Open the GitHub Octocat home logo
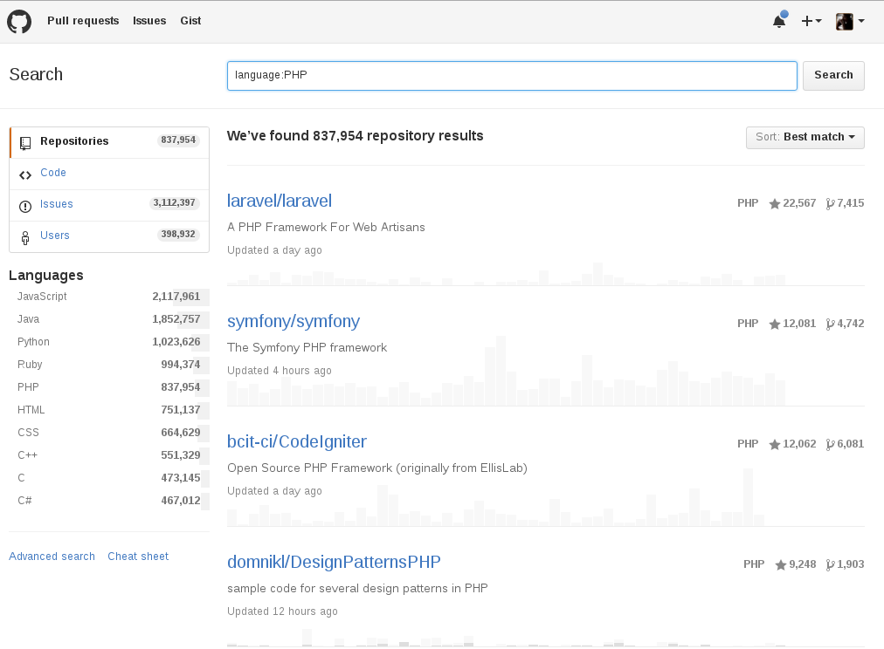The image size is (884, 649). [x=19, y=22]
